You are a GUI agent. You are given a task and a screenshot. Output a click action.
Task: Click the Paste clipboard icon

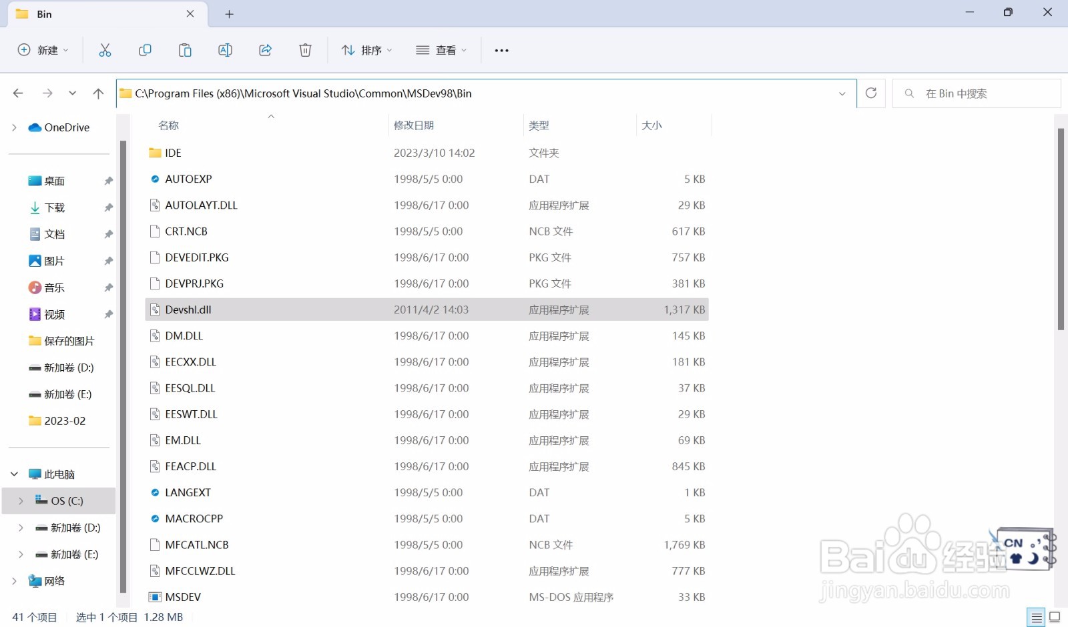point(185,50)
